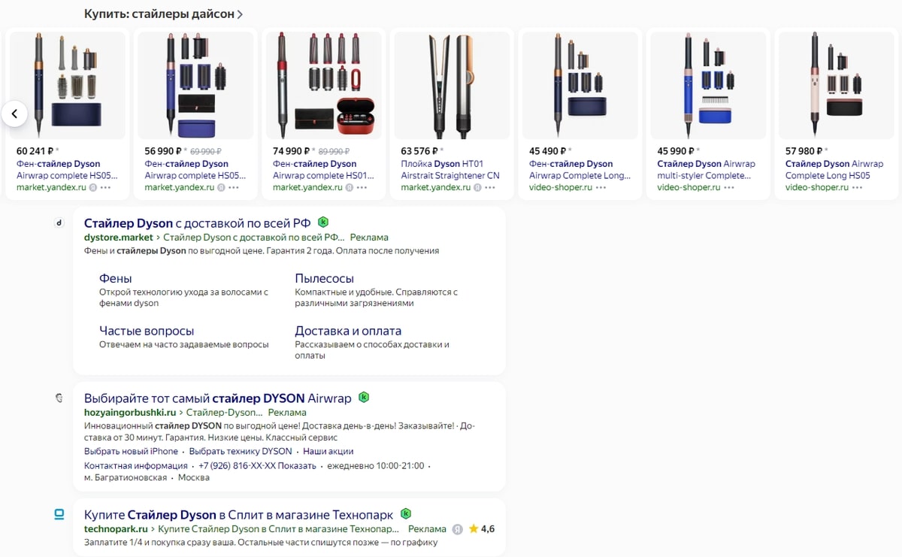
Task: Click video-shoper.ru on the 45 490 ₽ card
Action: point(561,187)
